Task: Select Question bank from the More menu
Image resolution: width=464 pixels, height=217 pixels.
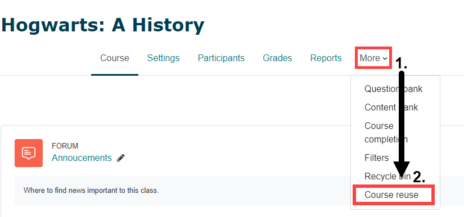Action: tap(393, 89)
